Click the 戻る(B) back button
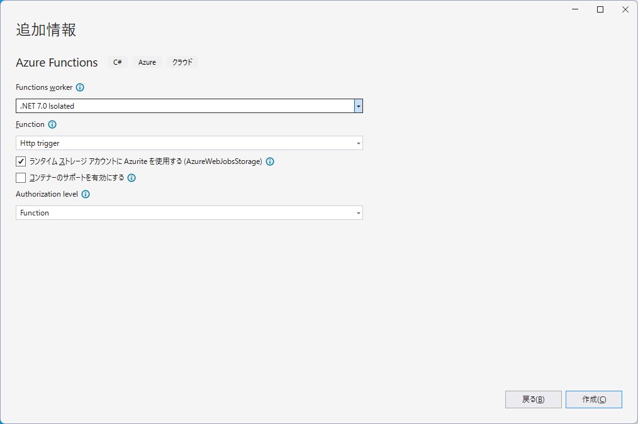This screenshot has height=424, width=638. coord(534,400)
